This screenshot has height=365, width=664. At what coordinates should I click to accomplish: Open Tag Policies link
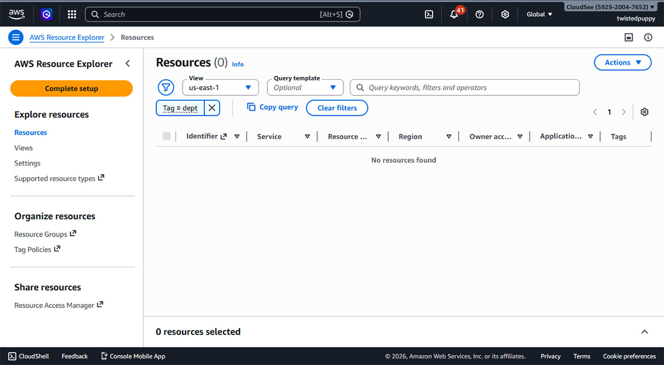[37, 250]
